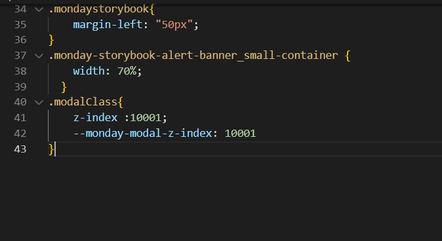Click line number 40 in gutter
442x241 pixels.
tap(20, 102)
